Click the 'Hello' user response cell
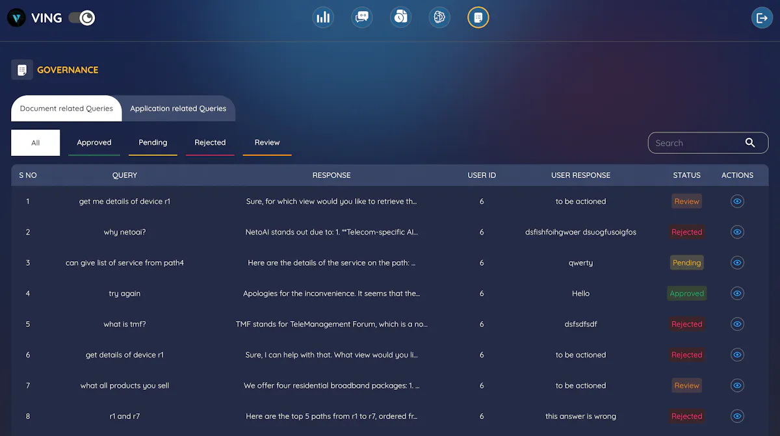780x436 pixels. tap(580, 294)
